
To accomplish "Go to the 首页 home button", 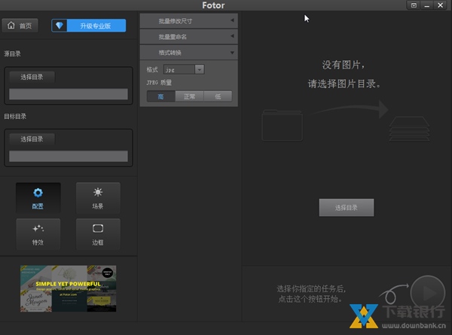I will (20, 26).
